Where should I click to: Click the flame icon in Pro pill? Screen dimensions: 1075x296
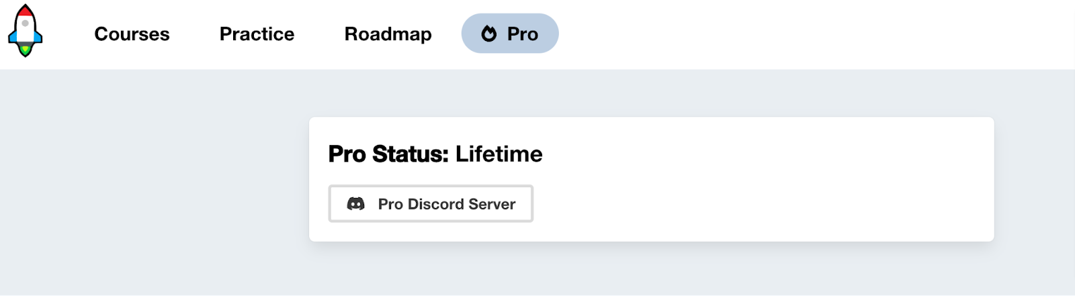(489, 34)
